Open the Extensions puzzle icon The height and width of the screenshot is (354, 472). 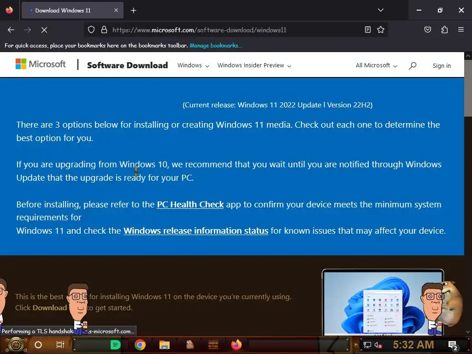coord(444,29)
